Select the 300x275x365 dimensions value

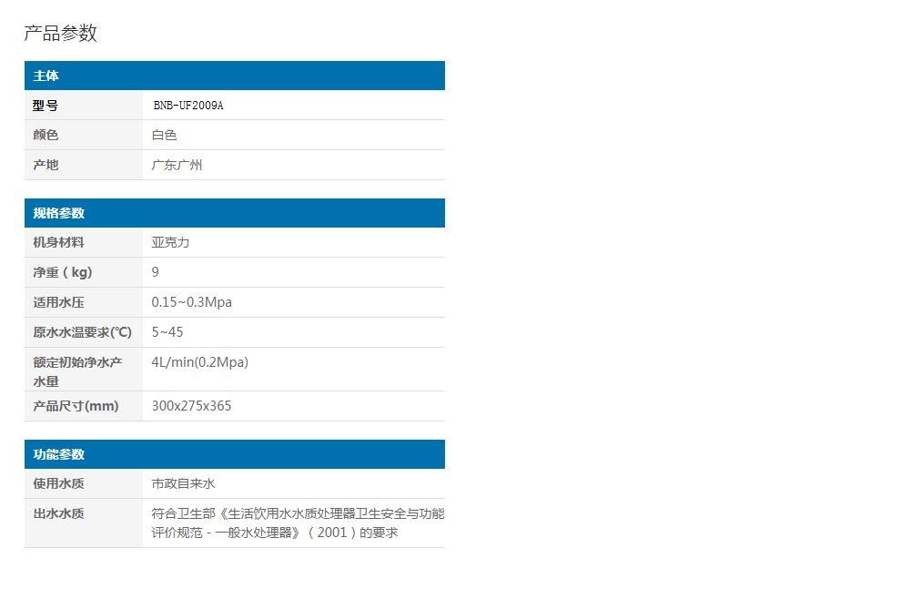click(x=192, y=406)
